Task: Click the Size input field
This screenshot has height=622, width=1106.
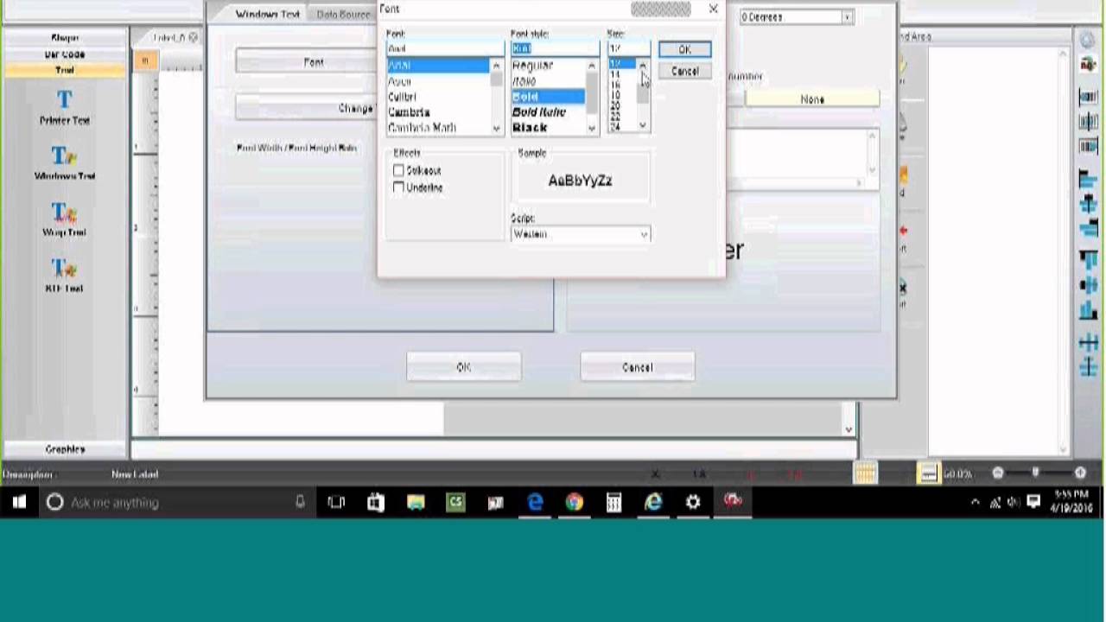Action: tap(628, 48)
